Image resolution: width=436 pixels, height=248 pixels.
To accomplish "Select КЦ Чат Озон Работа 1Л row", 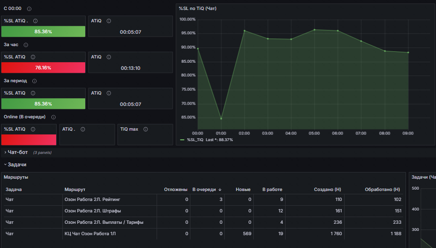I will coord(204,234).
